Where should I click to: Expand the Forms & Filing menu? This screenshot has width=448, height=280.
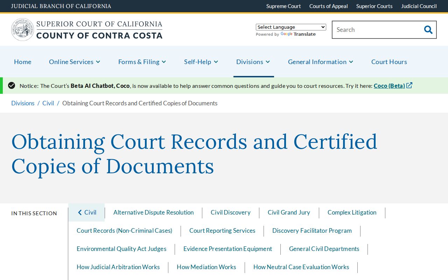coord(142,62)
